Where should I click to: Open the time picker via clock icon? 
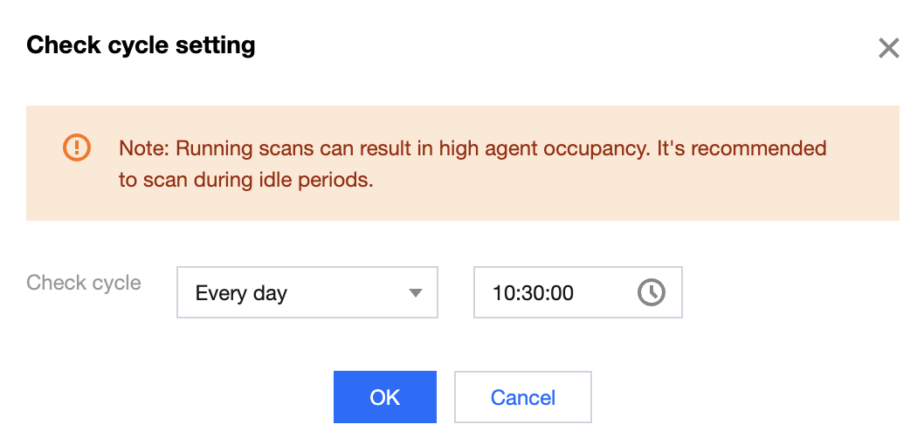pyautogui.click(x=651, y=292)
